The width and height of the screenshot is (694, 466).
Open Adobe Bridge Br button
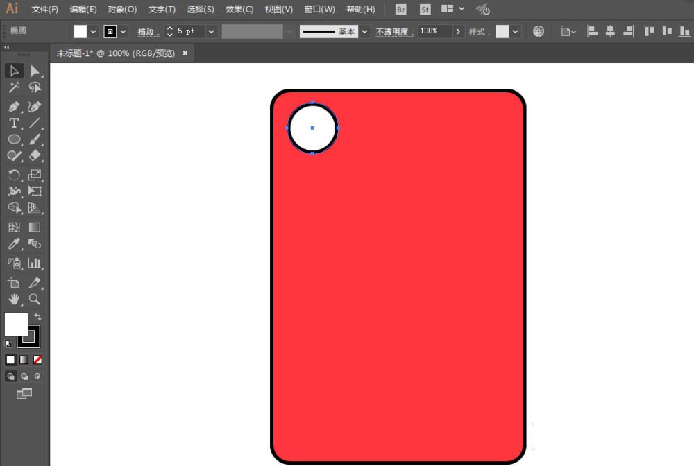(400, 9)
